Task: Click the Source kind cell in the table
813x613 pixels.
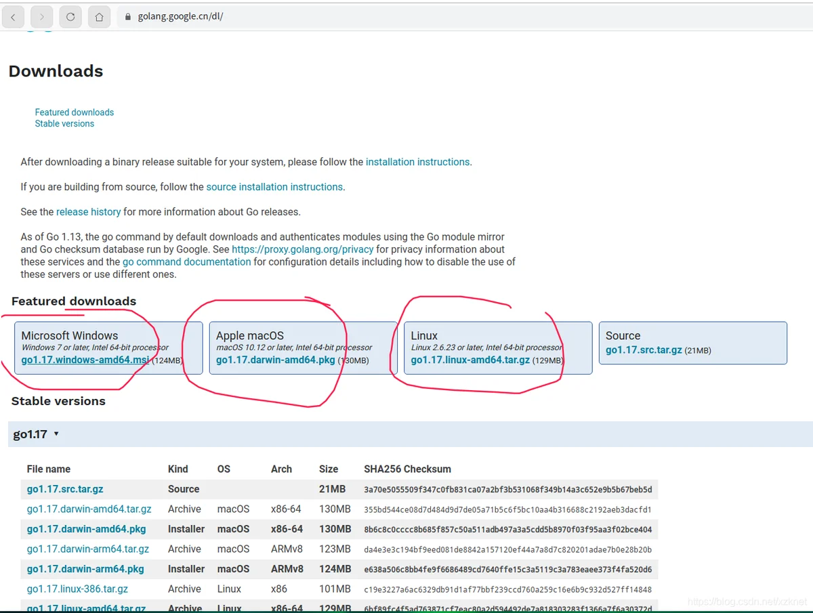Action: pos(184,490)
